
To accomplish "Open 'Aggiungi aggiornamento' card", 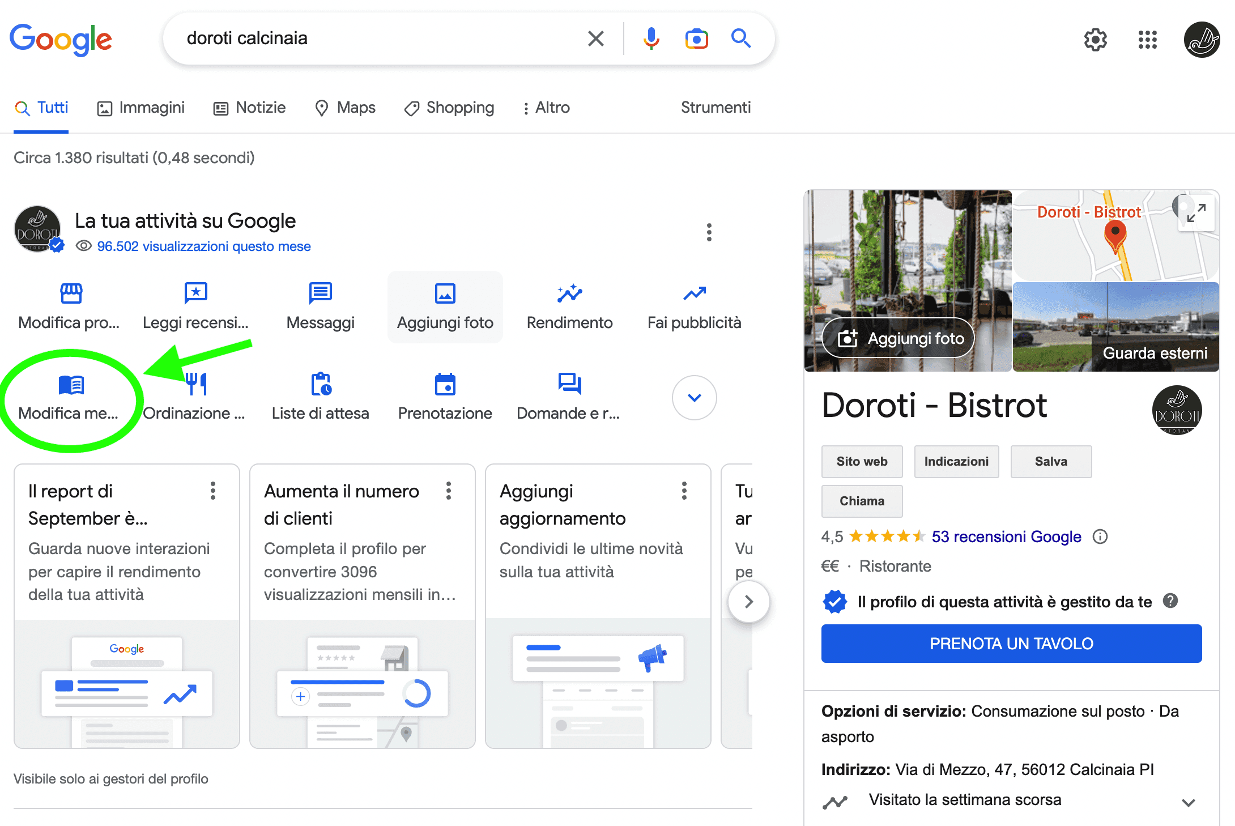I will click(598, 606).
